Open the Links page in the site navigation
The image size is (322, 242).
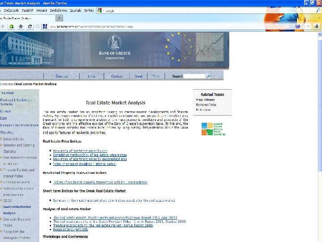[92, 76]
